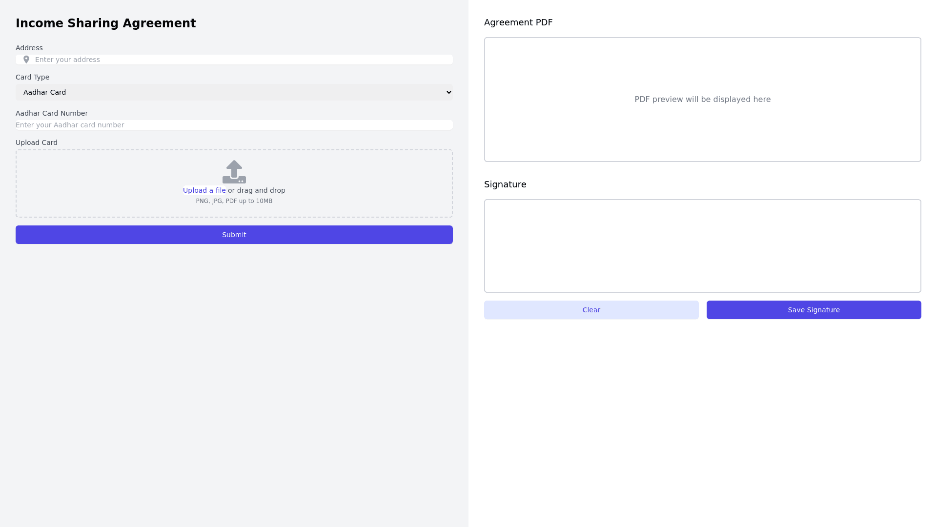
Task: Click the Save Signature button
Action: [814, 310]
